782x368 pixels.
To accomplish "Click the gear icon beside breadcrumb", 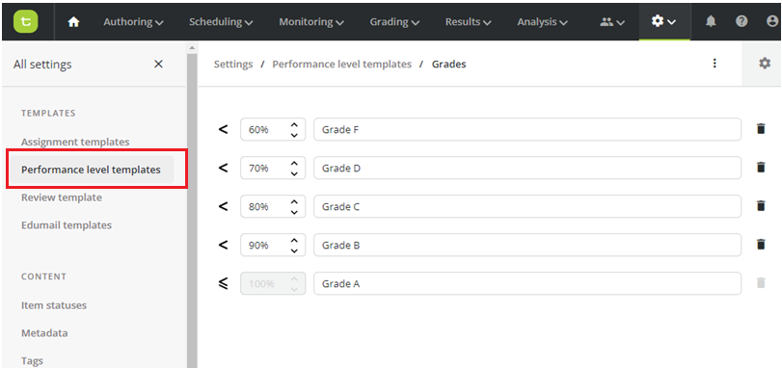I will [765, 64].
